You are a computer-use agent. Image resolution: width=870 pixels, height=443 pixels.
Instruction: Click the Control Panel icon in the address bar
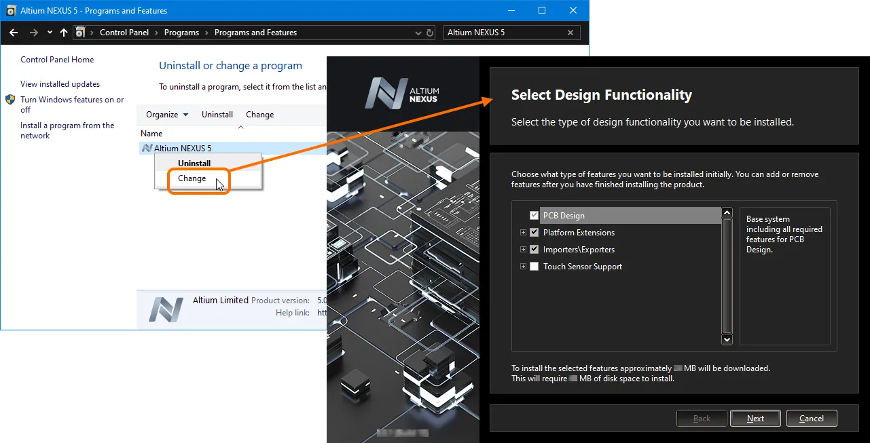[x=80, y=33]
